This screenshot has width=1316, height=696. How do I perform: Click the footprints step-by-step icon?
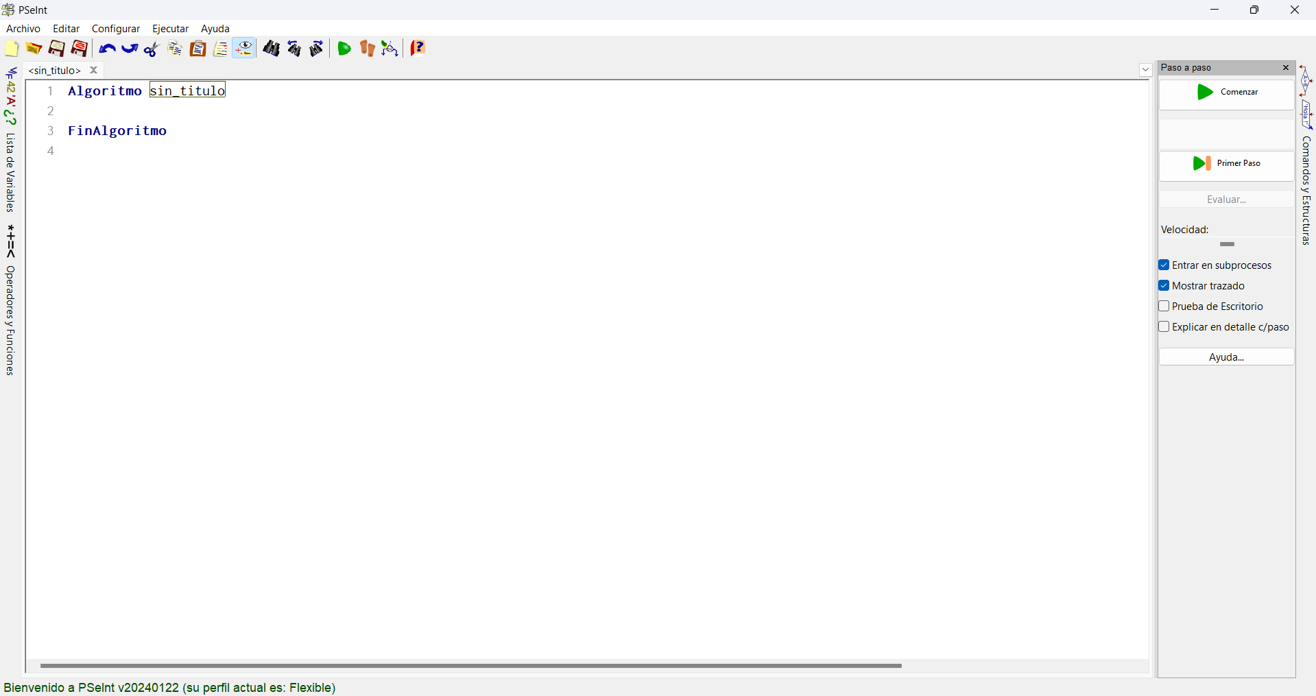[x=367, y=49]
